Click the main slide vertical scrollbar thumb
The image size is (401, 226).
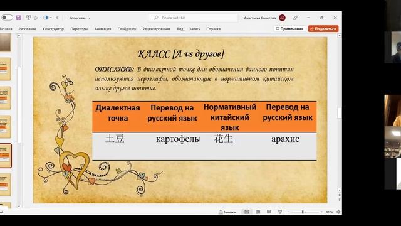pyautogui.click(x=340, y=113)
